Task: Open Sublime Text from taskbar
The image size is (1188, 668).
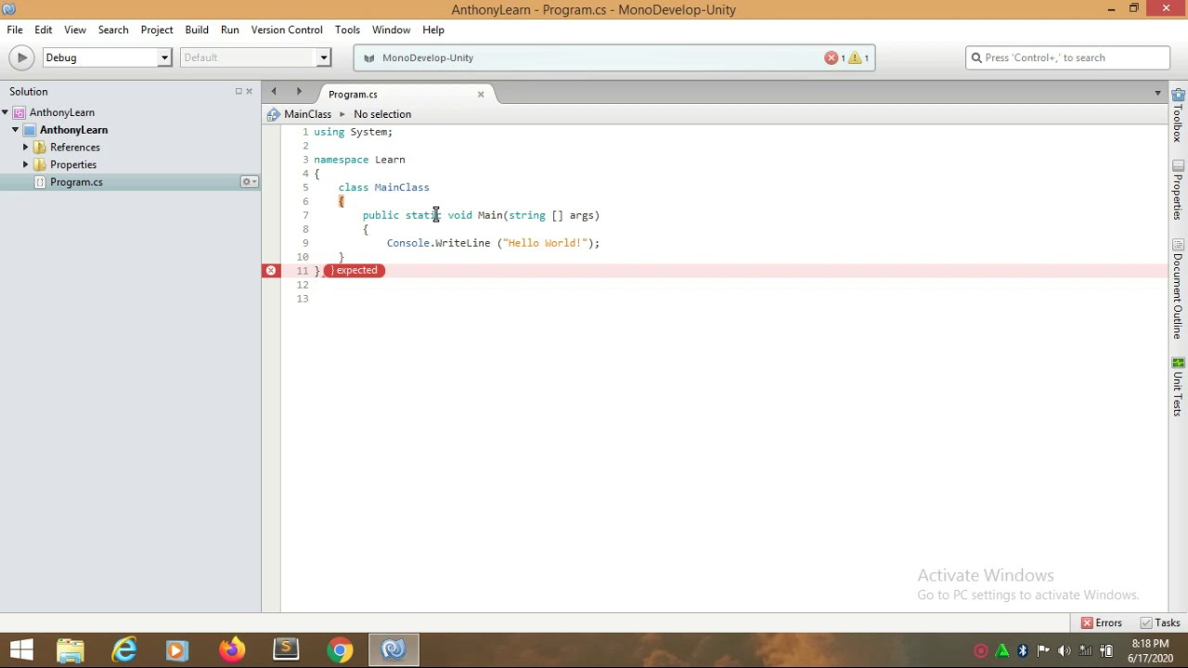Action: click(x=286, y=649)
